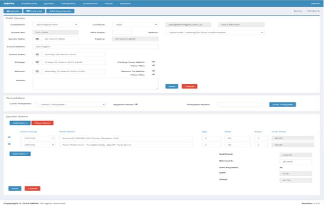Open the Return calendar icon

[37, 71]
